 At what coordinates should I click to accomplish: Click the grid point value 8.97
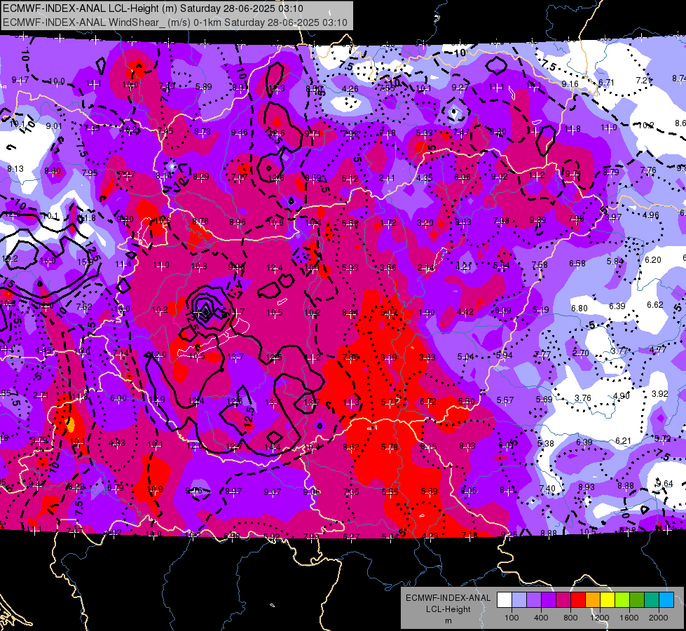click(233, 491)
